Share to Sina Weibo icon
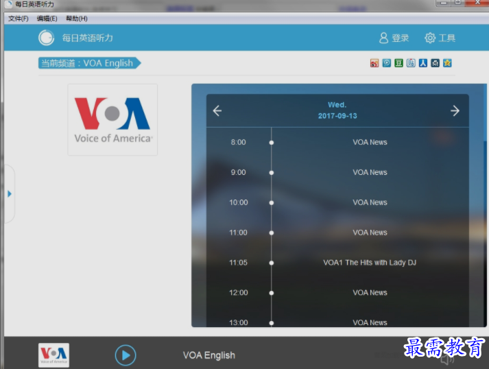 point(374,63)
